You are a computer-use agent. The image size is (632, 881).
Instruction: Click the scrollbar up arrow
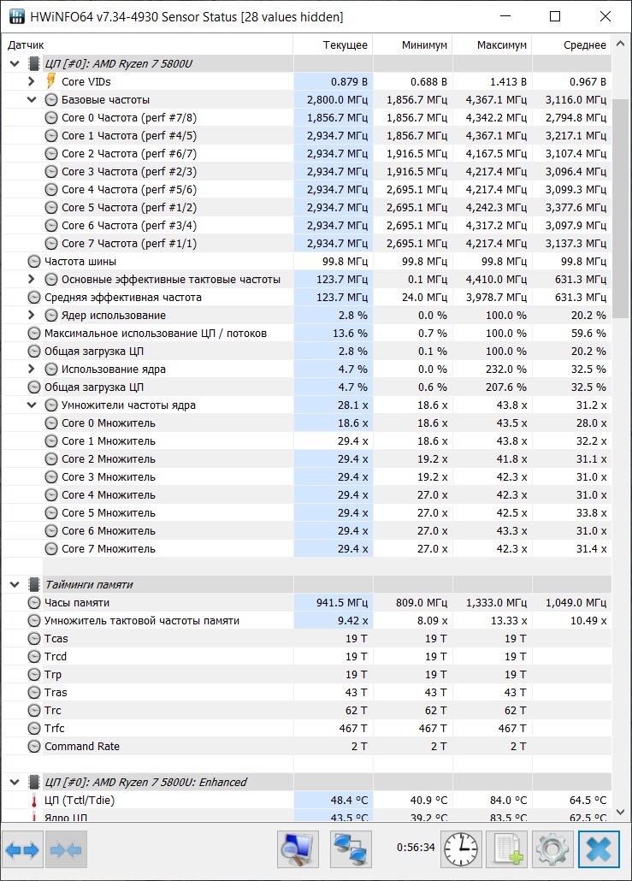pos(621,44)
